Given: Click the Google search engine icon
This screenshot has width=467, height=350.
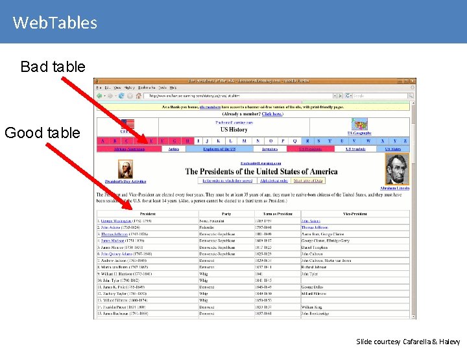Looking at the screenshot, I should (347, 96).
